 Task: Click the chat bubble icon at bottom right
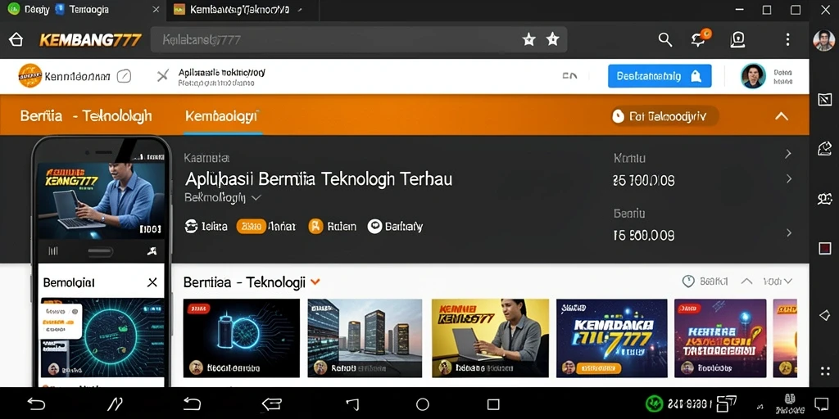[x=821, y=404]
